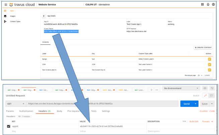Click the 'Untitled Request' title
The height and width of the screenshot is (135, 219).
point(15,96)
